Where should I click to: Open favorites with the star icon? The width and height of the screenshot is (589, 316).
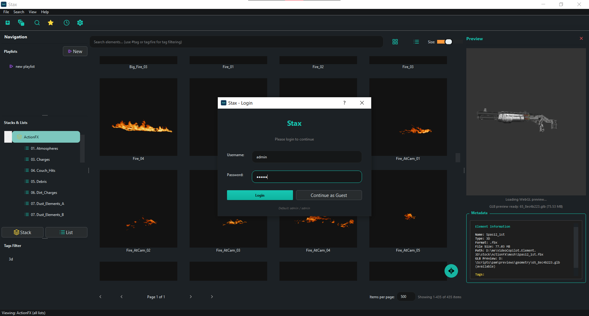pos(51,23)
